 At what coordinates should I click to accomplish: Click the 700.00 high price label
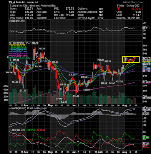coord(100,60)
